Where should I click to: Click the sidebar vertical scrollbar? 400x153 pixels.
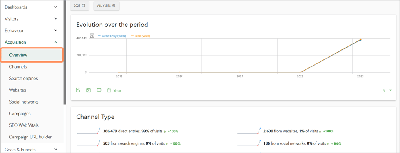65,52
